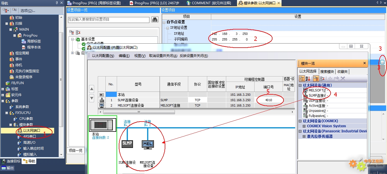Switch to the ProgPou [PRG] [LD] 2467步 tab
Image resolution: width=387 pixels, height=174 pixels.
155,3
